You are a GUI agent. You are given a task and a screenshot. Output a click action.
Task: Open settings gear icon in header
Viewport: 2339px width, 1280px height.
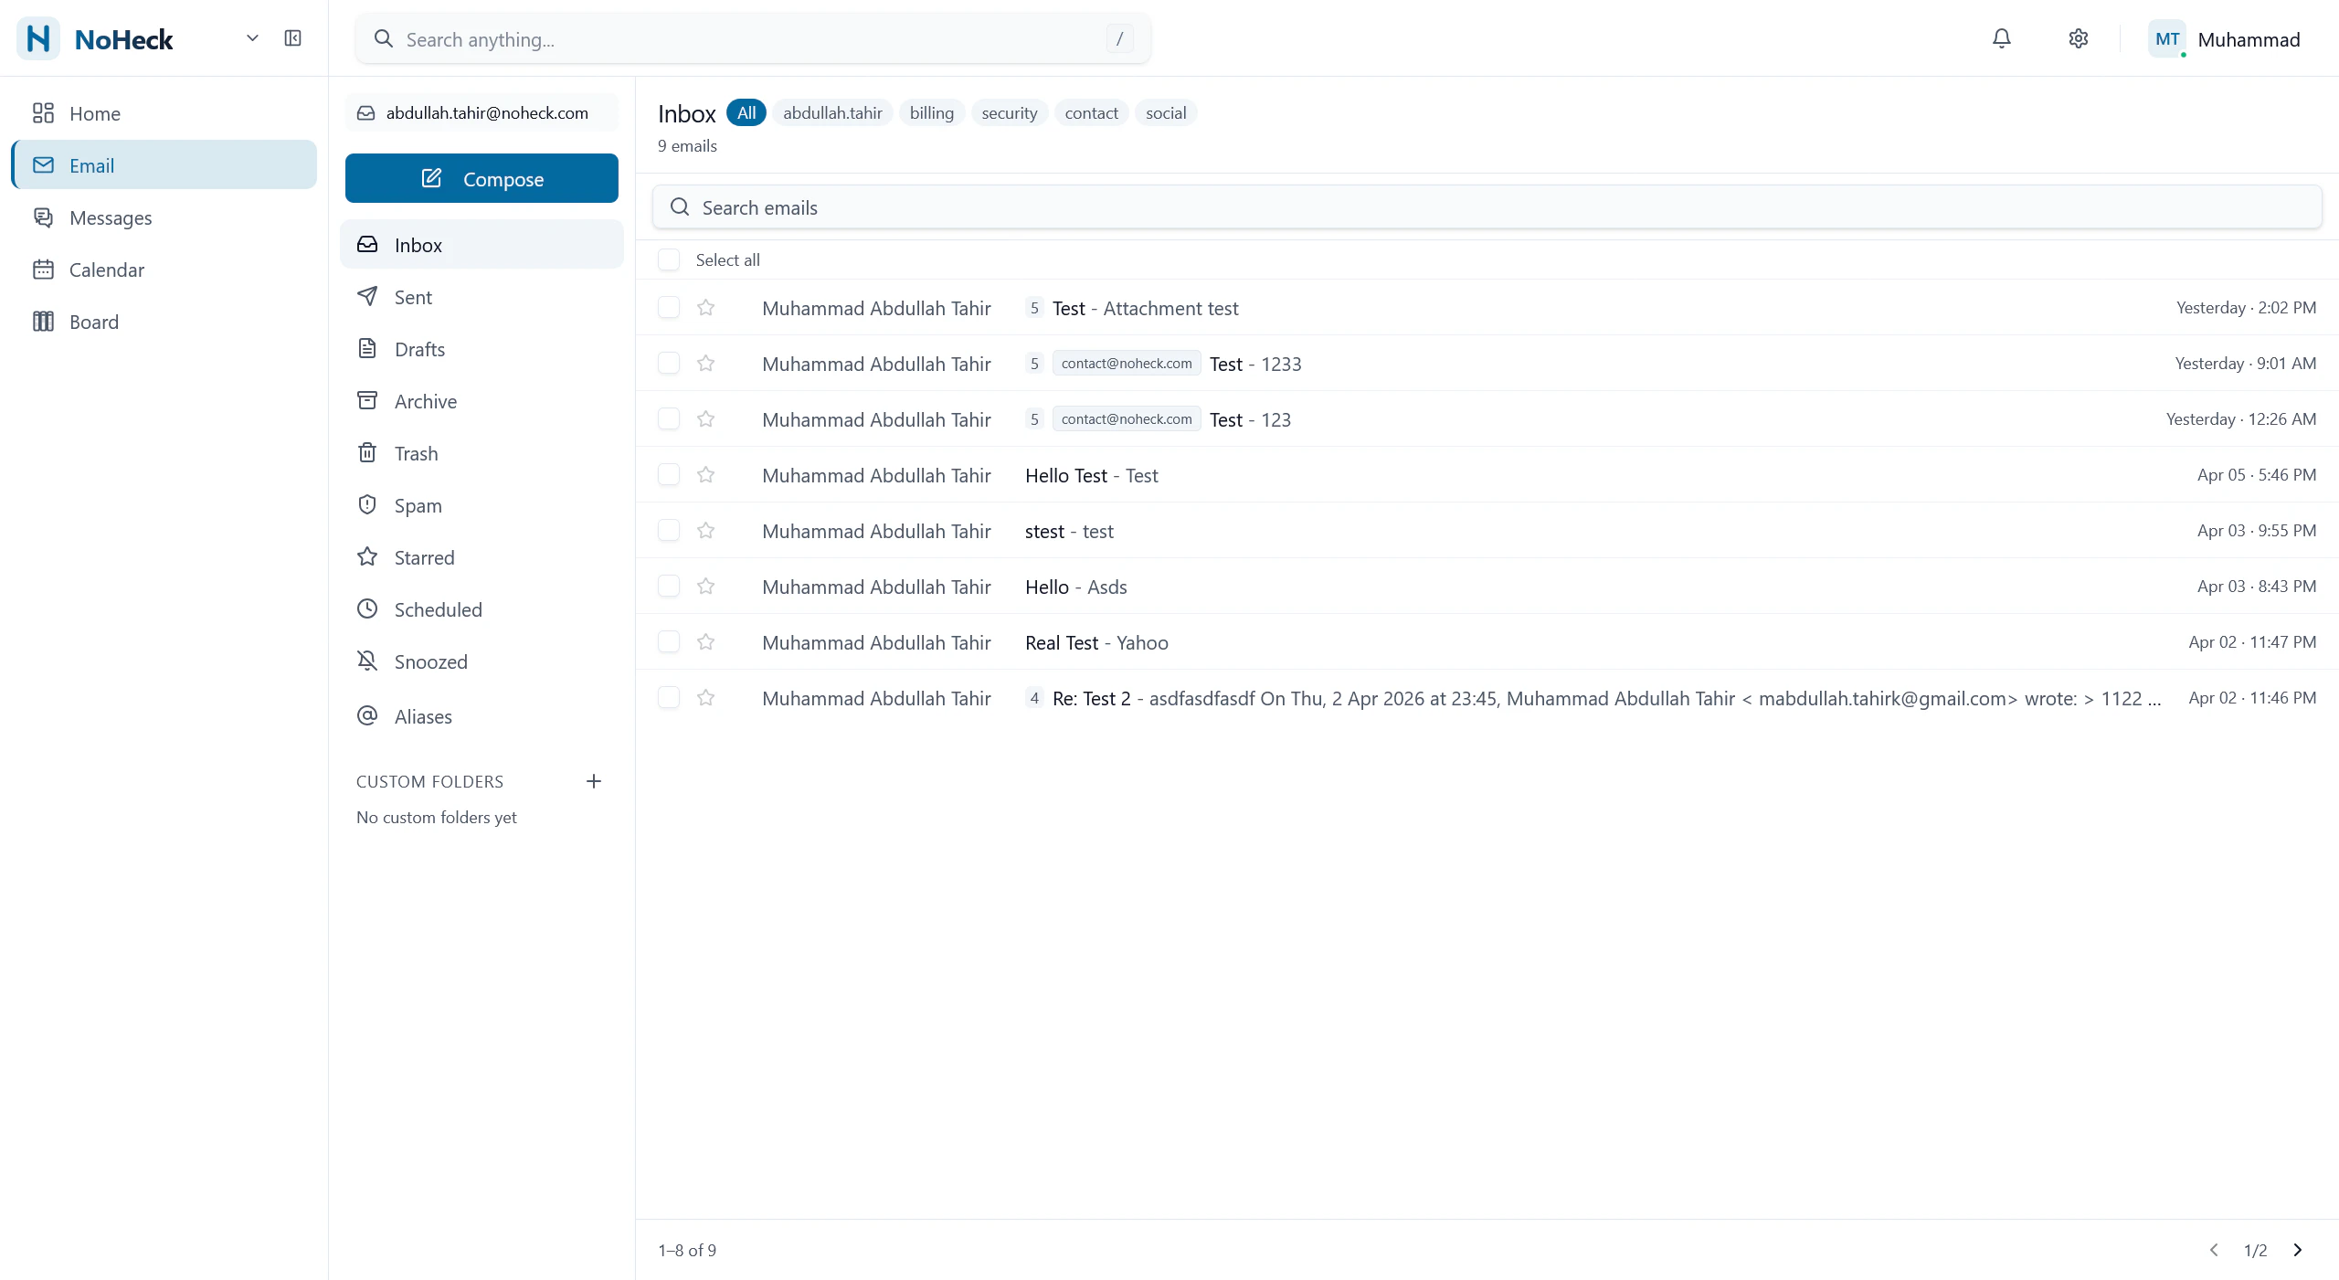pyautogui.click(x=2078, y=38)
